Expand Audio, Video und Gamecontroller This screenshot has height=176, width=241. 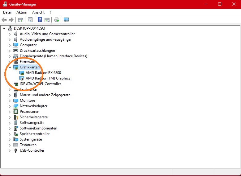(x=10, y=34)
